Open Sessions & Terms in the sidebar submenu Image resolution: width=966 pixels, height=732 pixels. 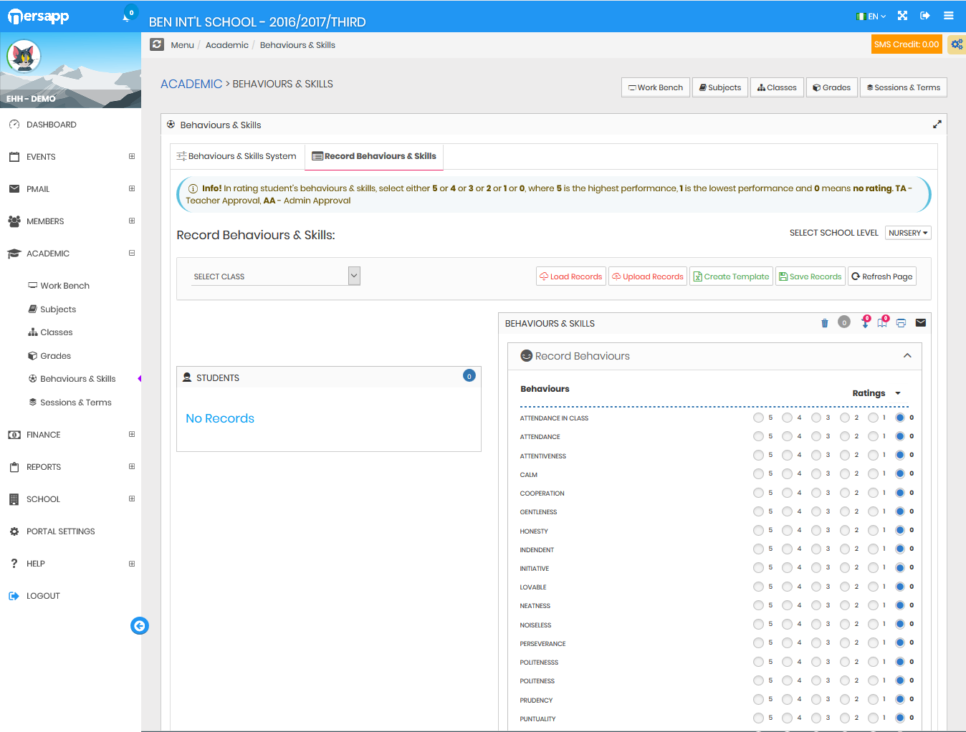pos(75,403)
